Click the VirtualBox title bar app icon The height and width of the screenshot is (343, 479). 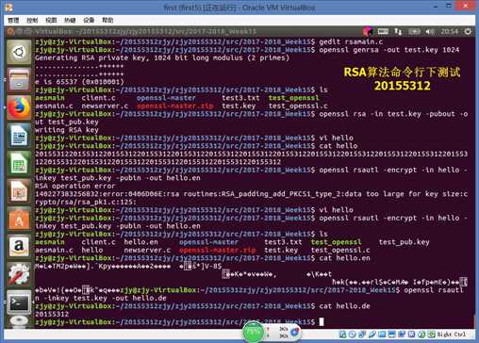pyautogui.click(x=9, y=7)
